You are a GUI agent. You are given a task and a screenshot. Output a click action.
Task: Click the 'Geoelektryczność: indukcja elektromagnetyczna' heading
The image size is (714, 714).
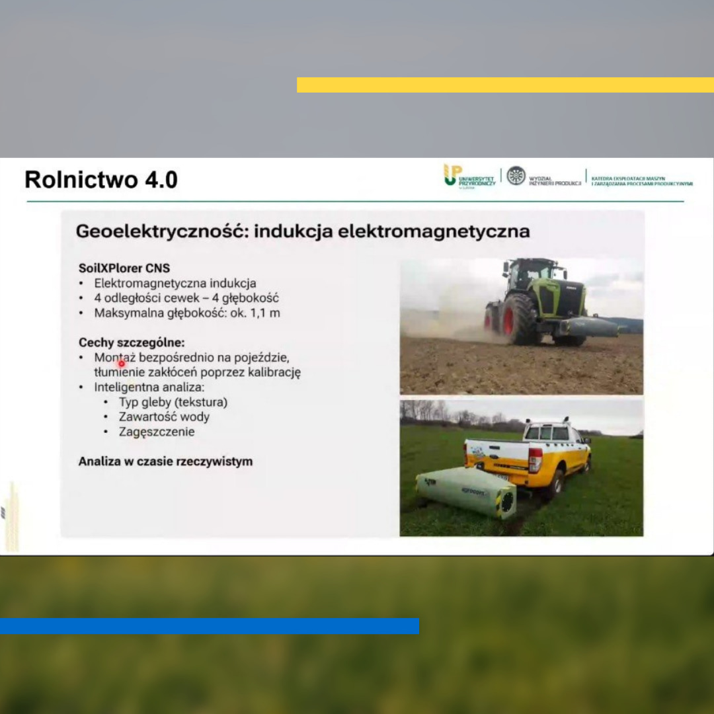point(303,231)
